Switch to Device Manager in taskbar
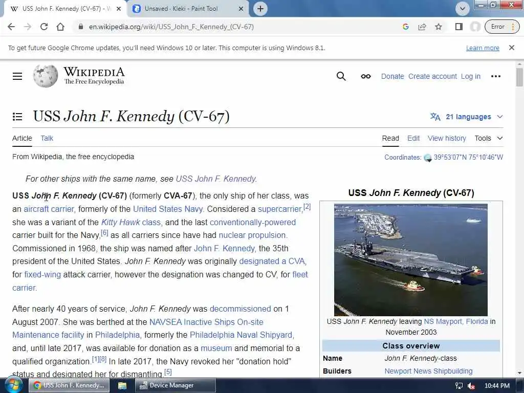Viewport: 524px width, 393px height. pos(175,385)
